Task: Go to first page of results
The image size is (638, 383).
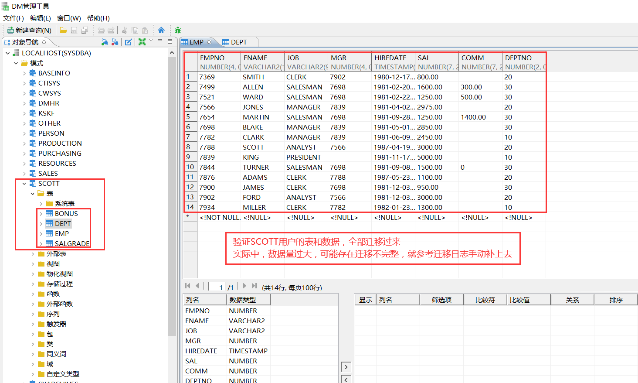Action: [188, 286]
